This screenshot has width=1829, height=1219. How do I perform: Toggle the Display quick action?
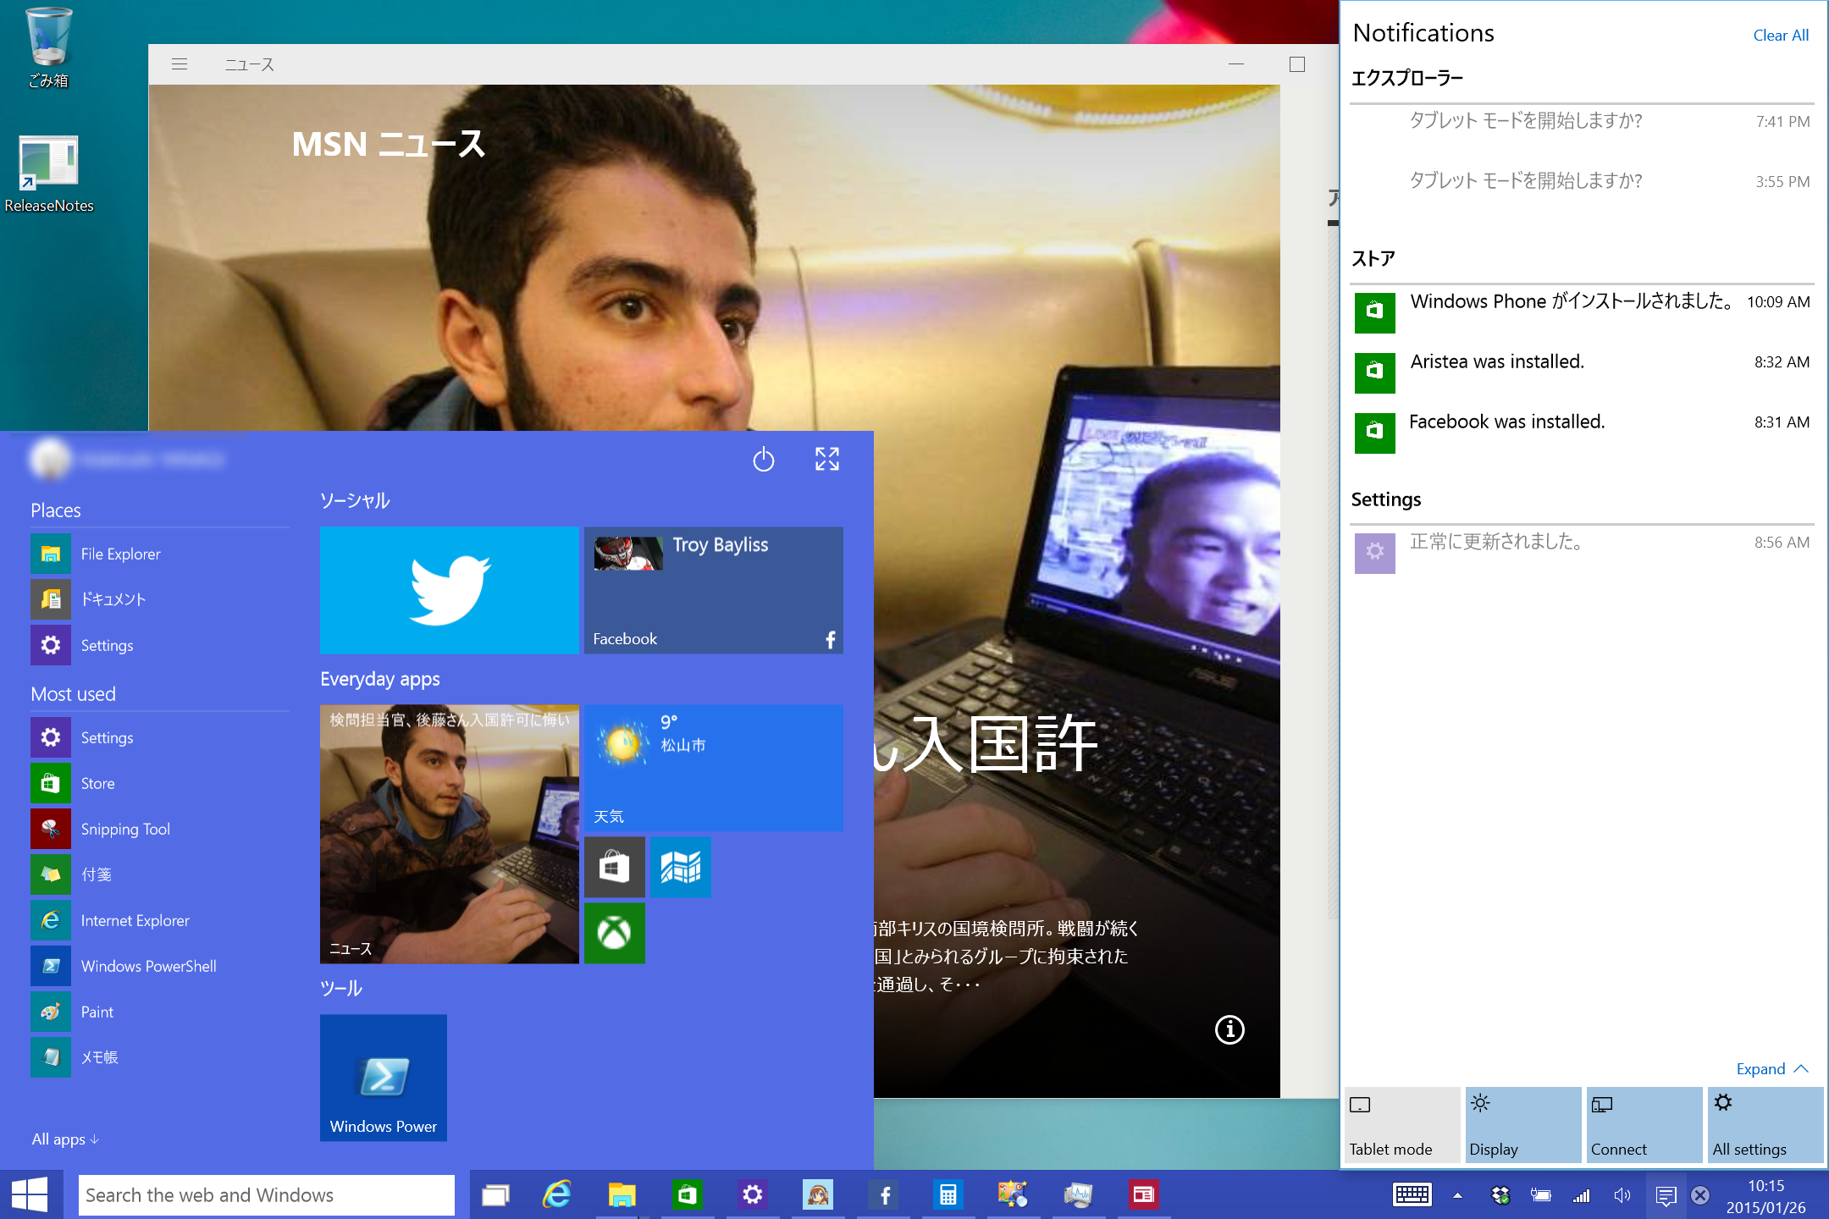[x=1522, y=1124]
